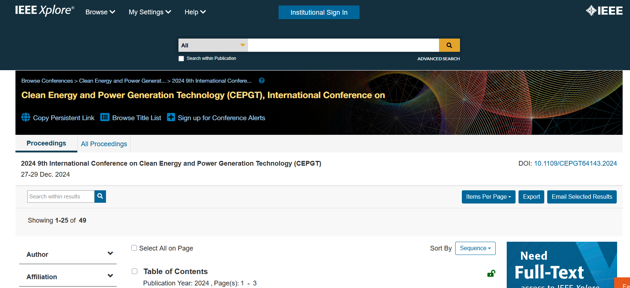Open the DOI 10.1109/CEPGT64143.2024 link

pos(576,163)
